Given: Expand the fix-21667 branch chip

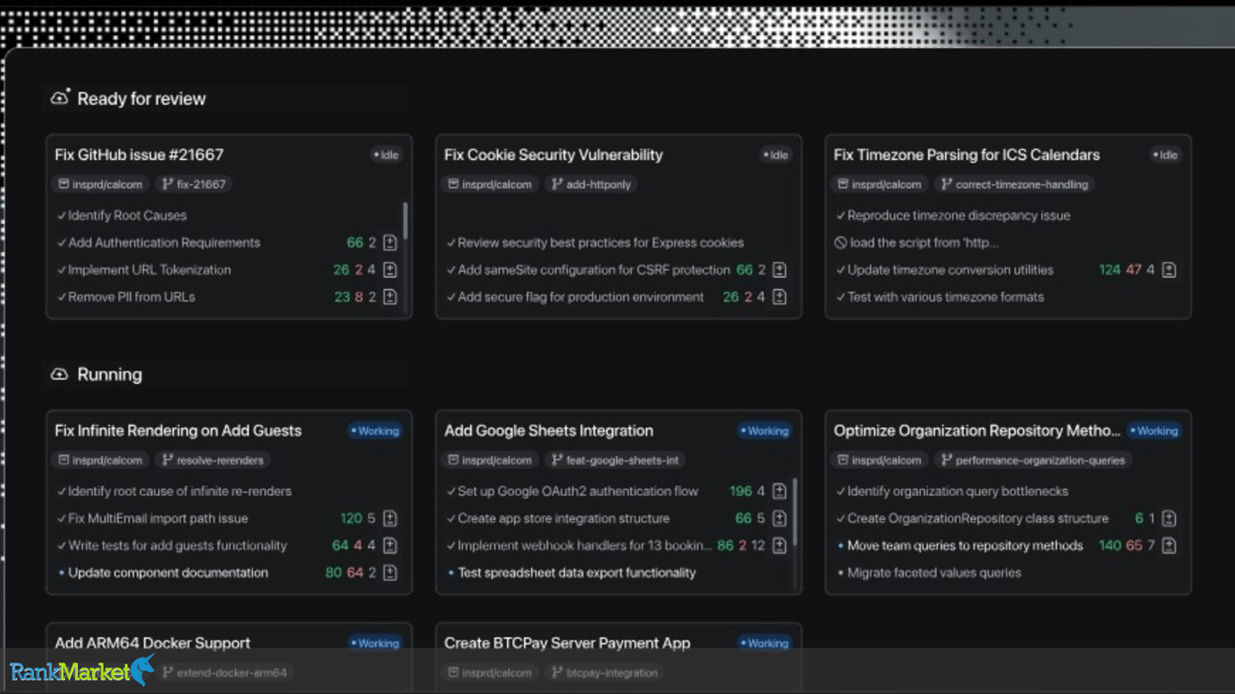Looking at the screenshot, I should coord(194,184).
